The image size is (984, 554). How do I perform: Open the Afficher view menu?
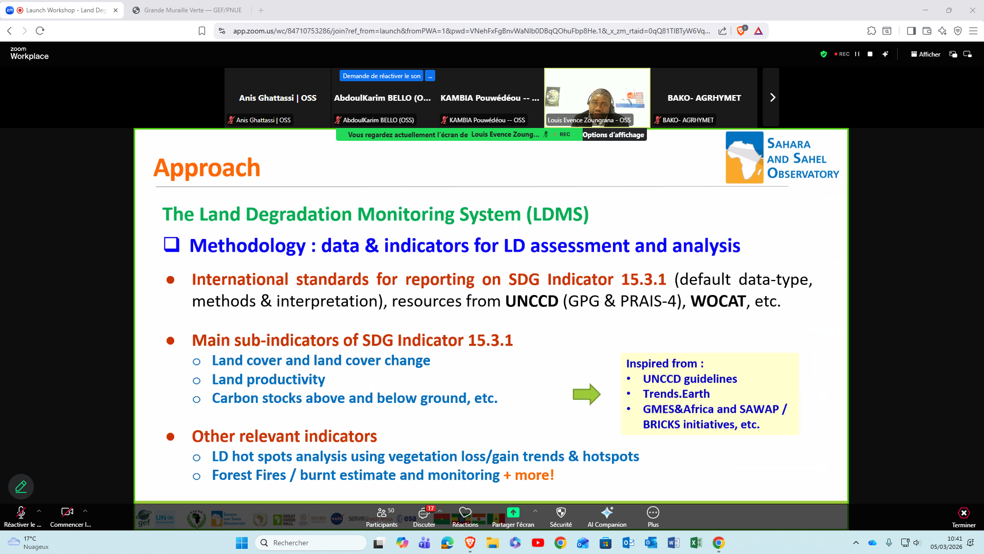point(925,54)
